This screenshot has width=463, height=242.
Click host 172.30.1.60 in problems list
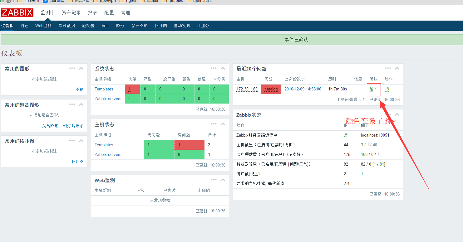point(247,89)
